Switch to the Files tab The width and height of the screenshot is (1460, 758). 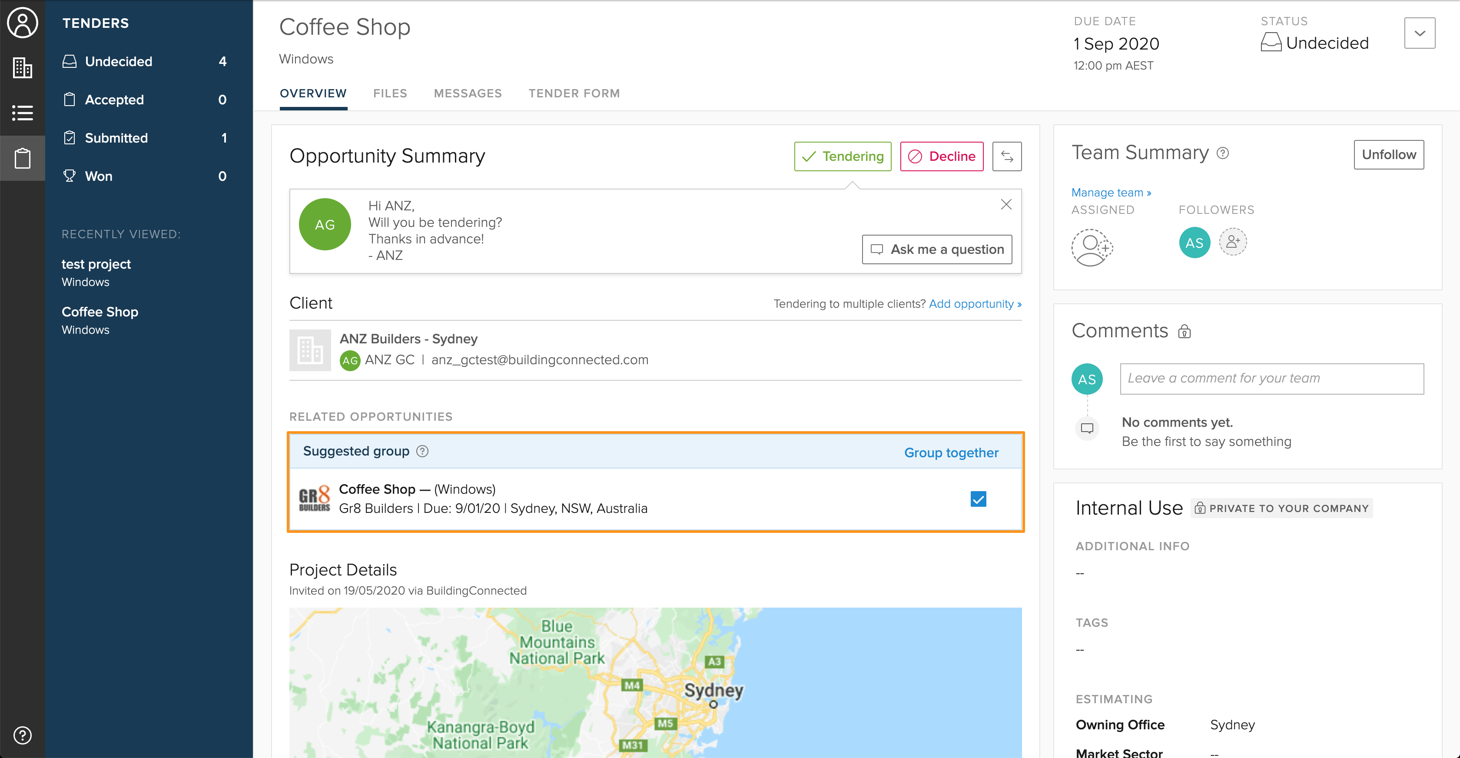click(390, 93)
